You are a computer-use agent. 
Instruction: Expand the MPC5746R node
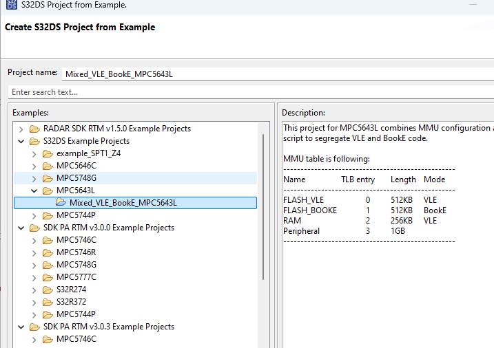tap(34, 253)
